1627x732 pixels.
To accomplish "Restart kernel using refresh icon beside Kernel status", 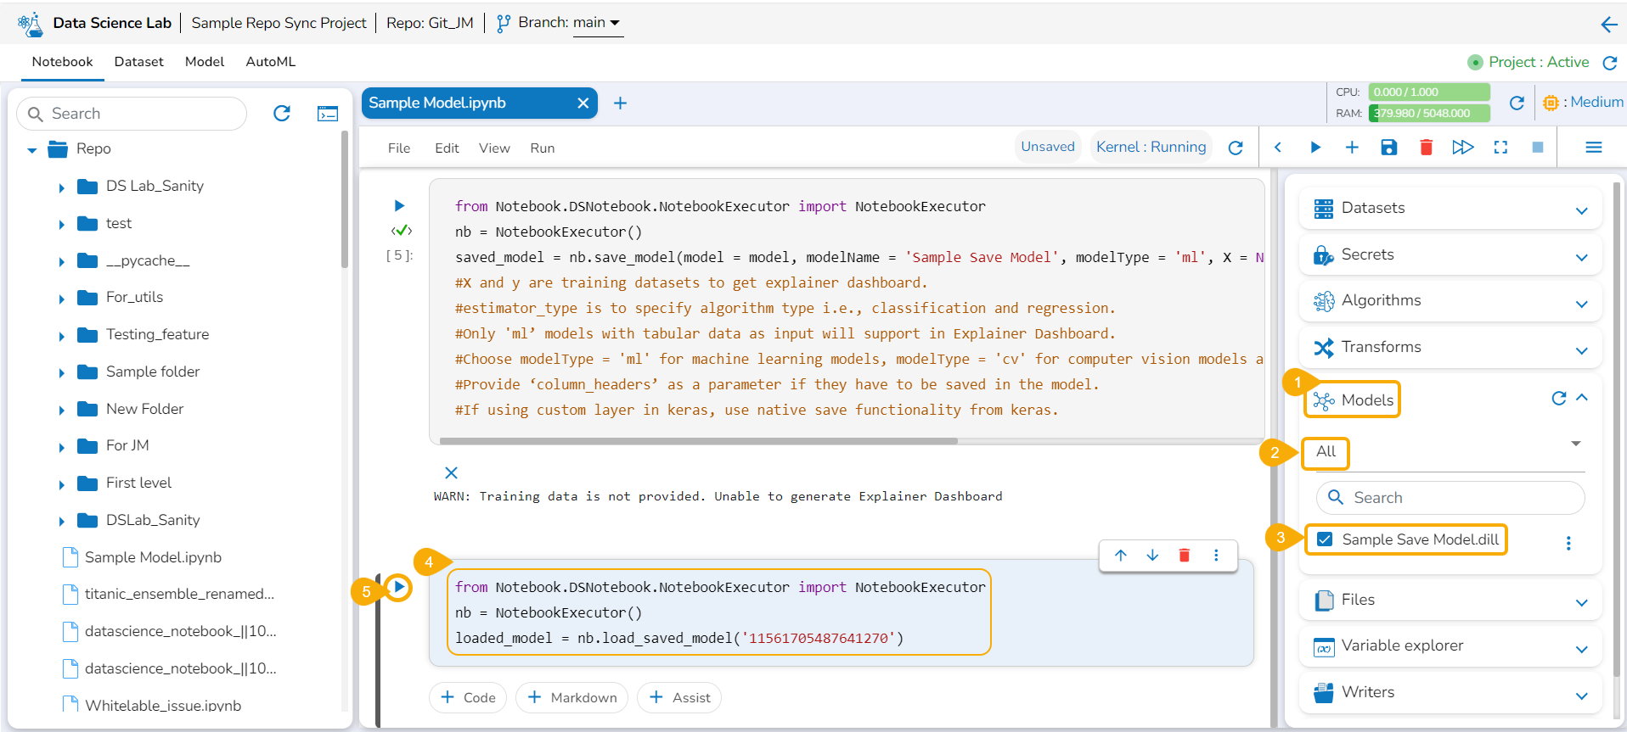I will pyautogui.click(x=1236, y=148).
